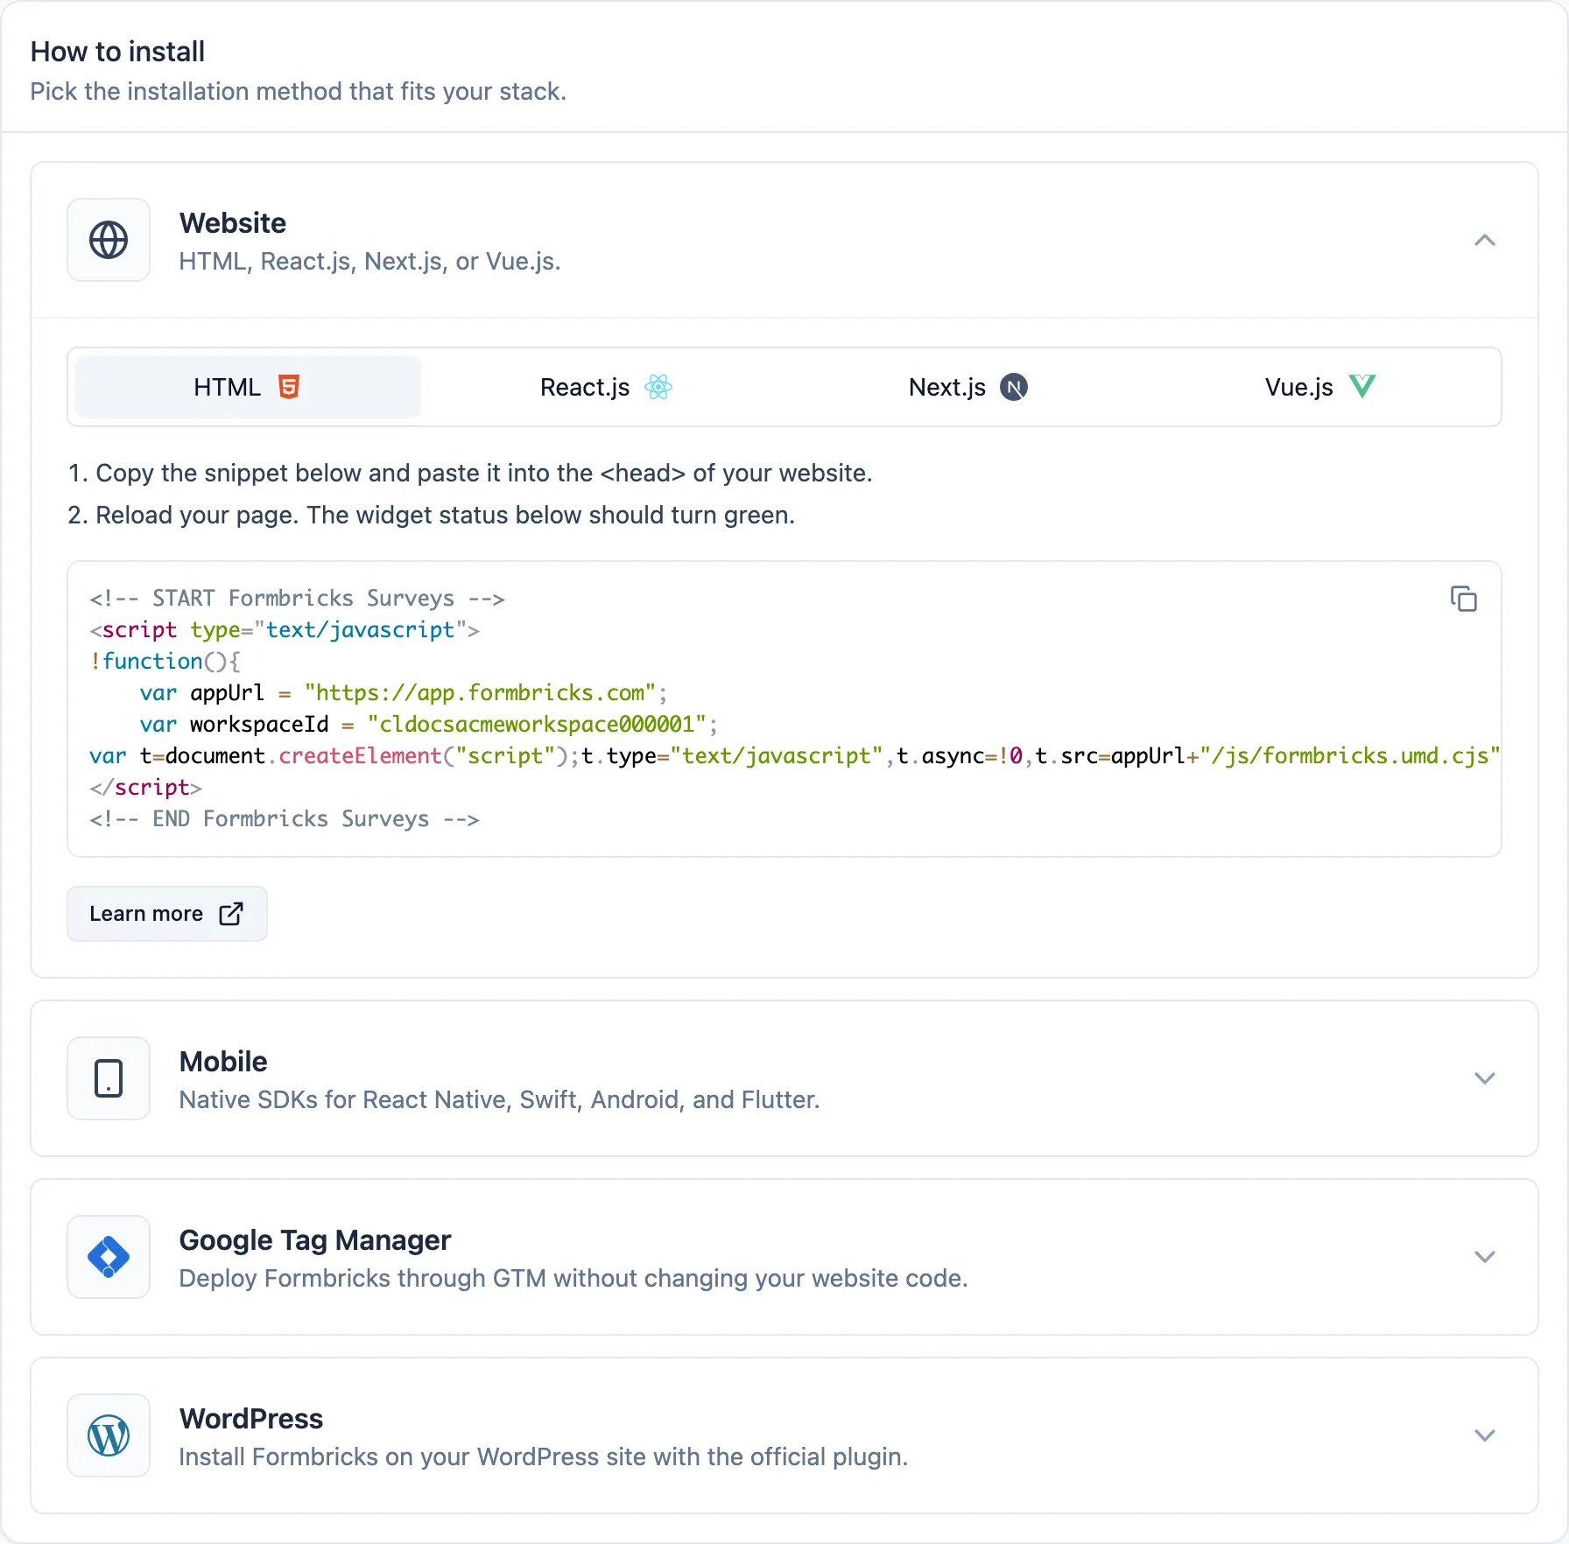This screenshot has width=1569, height=1544.
Task: Click the Mobile section title
Action: [x=223, y=1062]
